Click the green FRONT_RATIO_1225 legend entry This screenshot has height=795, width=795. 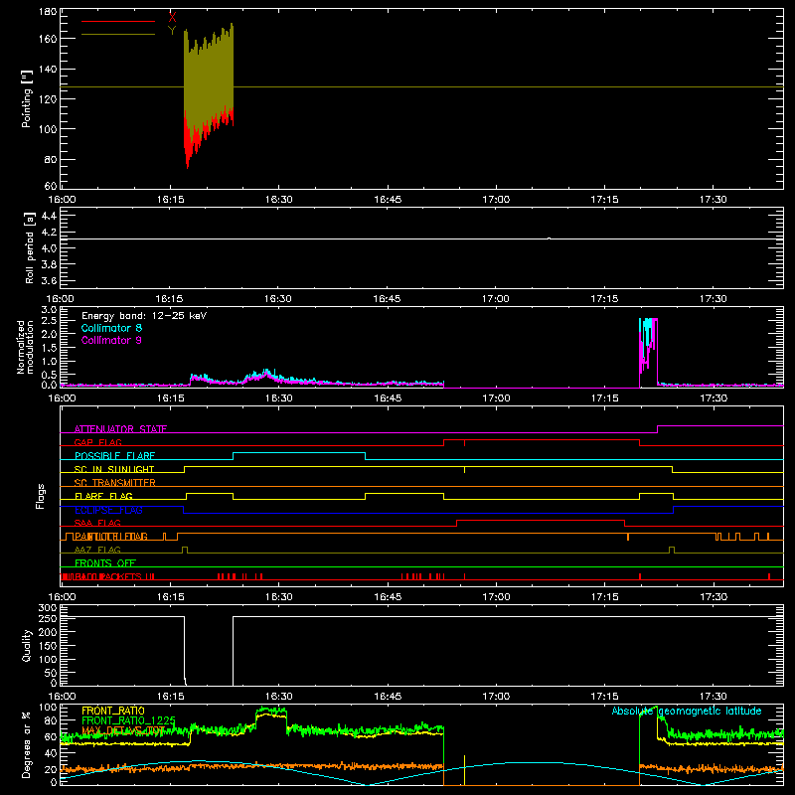pos(129,720)
